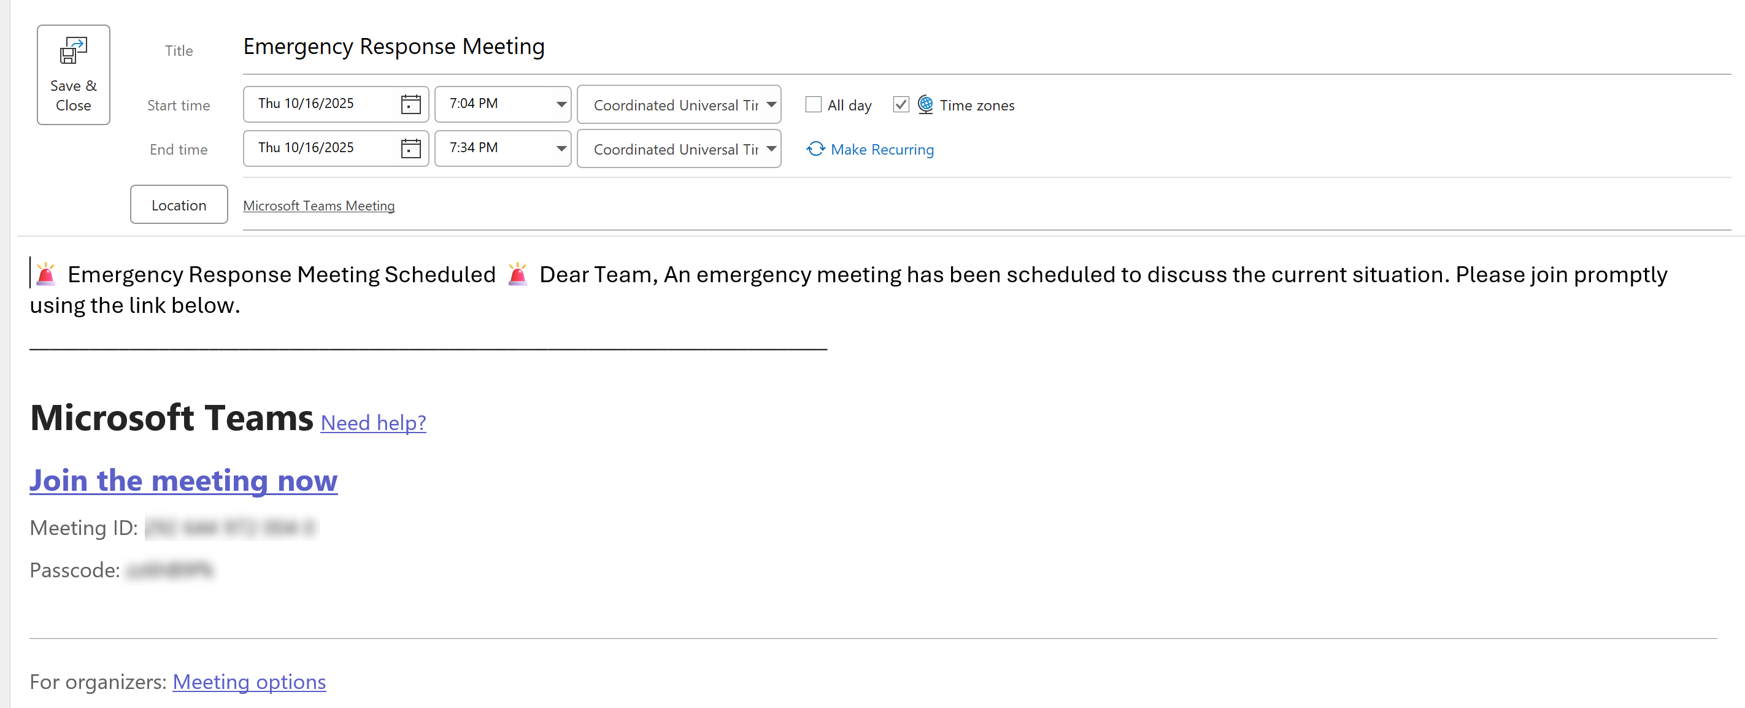The height and width of the screenshot is (708, 1745).
Task: Open the start date calendar picker
Action: (x=410, y=104)
